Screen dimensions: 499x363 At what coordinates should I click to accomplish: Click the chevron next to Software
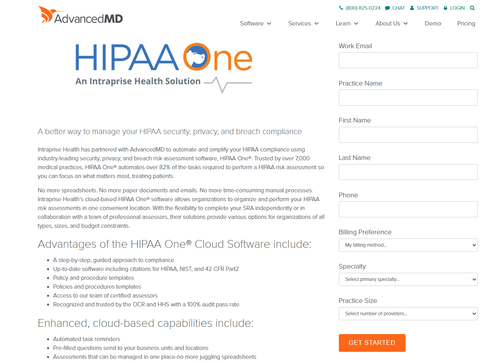(269, 24)
